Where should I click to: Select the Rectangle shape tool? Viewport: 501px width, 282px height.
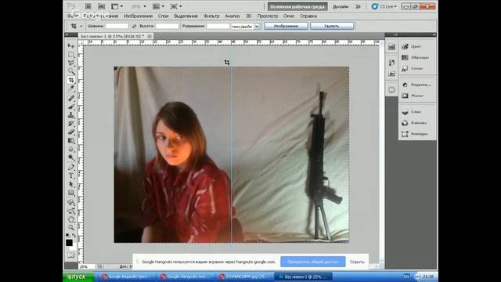(71, 193)
